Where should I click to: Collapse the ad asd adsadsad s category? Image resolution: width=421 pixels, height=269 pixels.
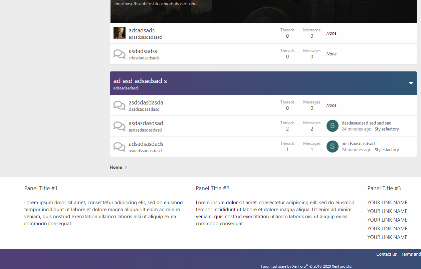[x=411, y=83]
